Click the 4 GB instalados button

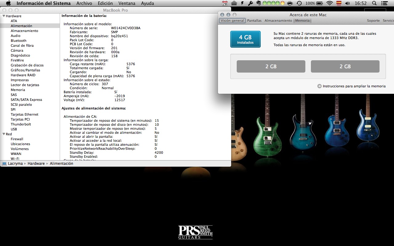tap(245, 39)
